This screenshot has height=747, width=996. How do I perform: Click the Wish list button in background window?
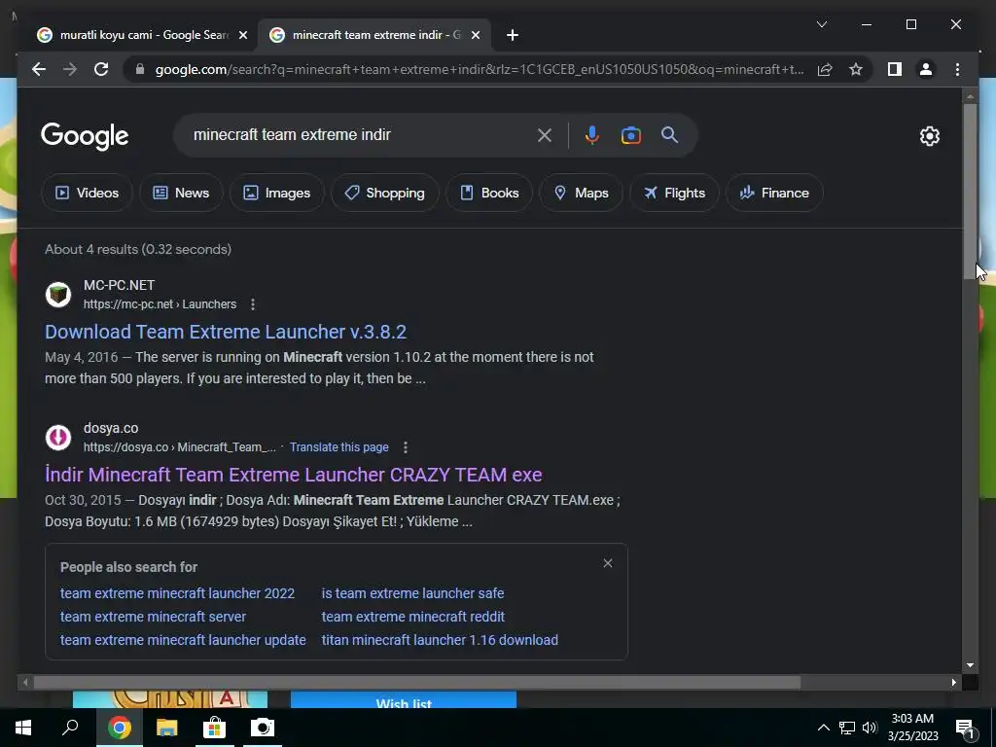tap(404, 700)
